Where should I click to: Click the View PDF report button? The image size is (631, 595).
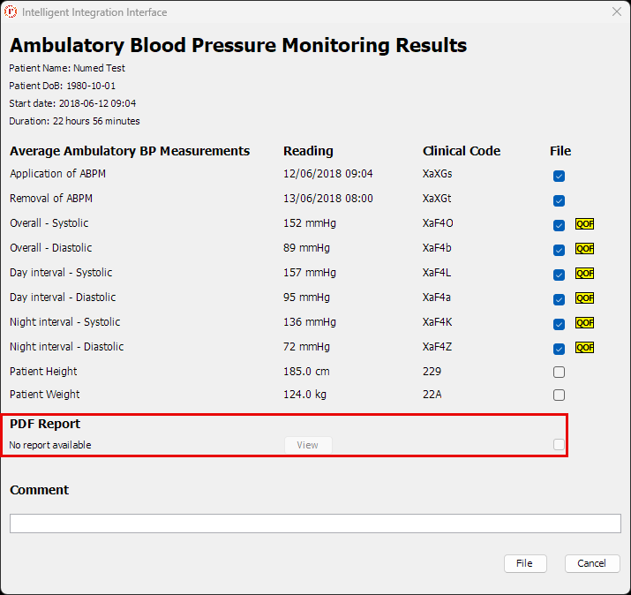(308, 445)
